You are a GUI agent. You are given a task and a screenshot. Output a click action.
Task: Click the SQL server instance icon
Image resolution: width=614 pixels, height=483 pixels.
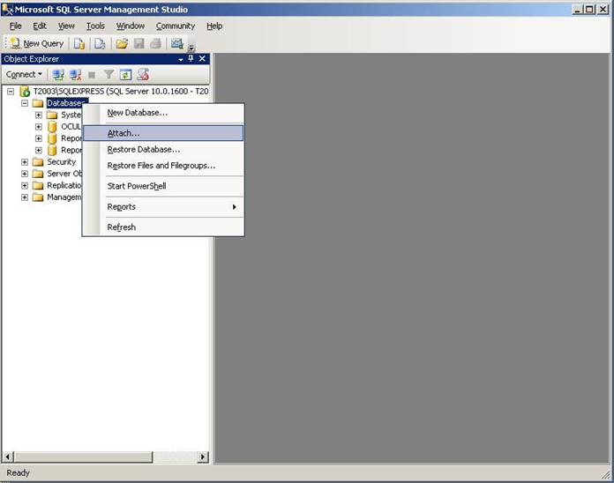coord(25,92)
